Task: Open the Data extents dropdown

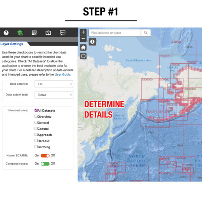Action: [54, 84]
